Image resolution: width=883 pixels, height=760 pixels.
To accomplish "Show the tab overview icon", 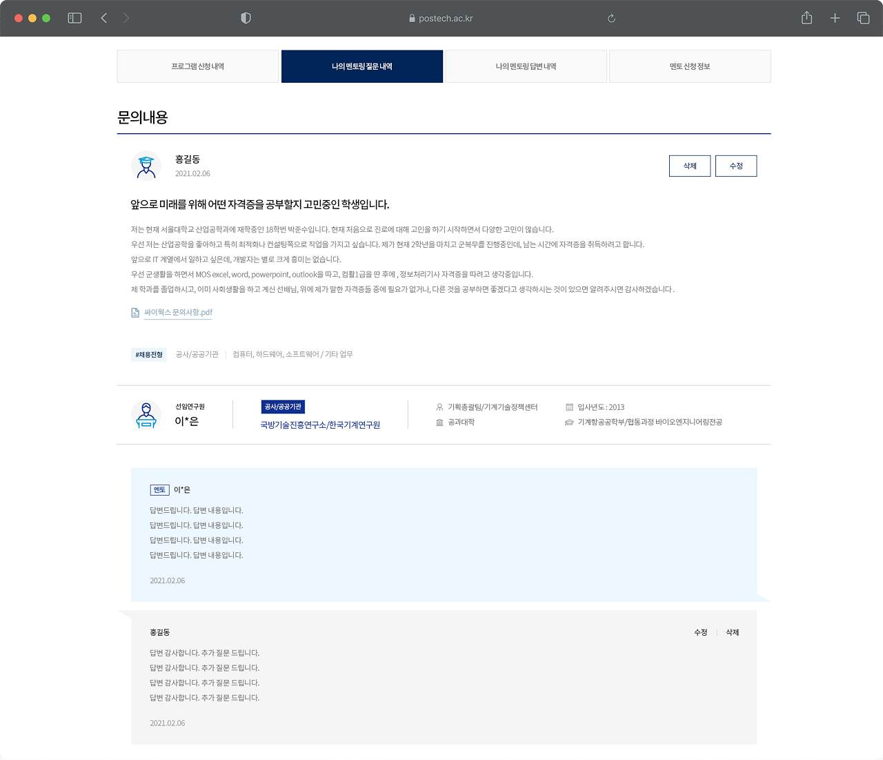I will tap(863, 18).
